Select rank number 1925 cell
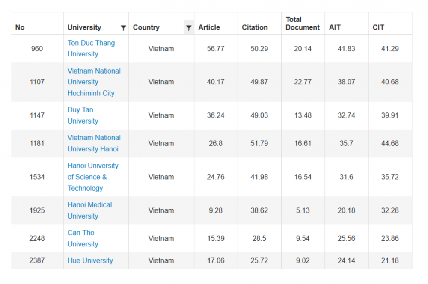Viewport: 428px width, 284px height. (x=37, y=210)
